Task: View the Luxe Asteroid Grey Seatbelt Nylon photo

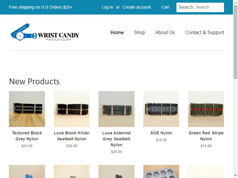Action: 116,109
